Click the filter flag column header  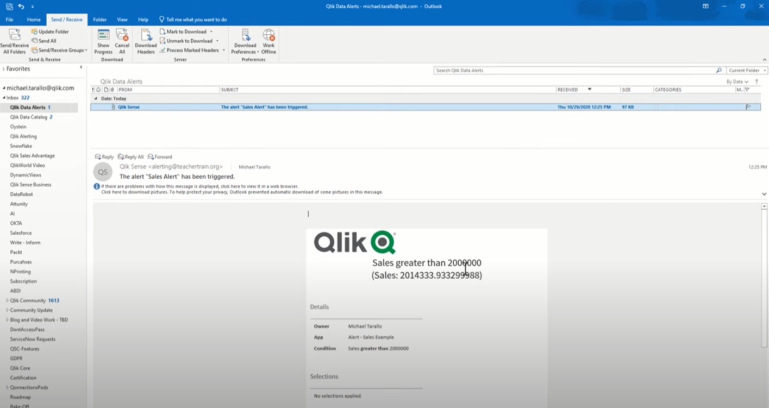[747, 90]
